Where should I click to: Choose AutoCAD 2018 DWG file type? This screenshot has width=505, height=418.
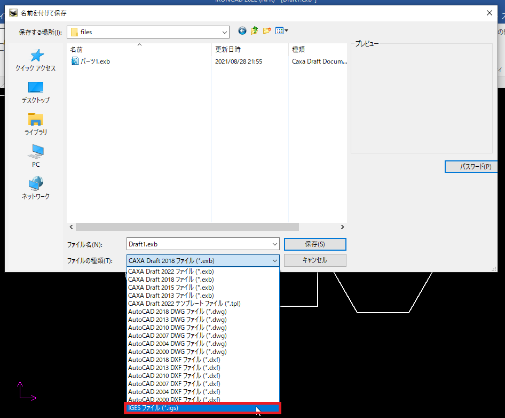177,312
